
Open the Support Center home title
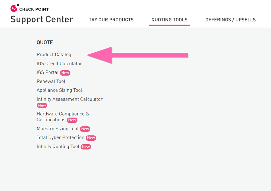tap(42, 20)
